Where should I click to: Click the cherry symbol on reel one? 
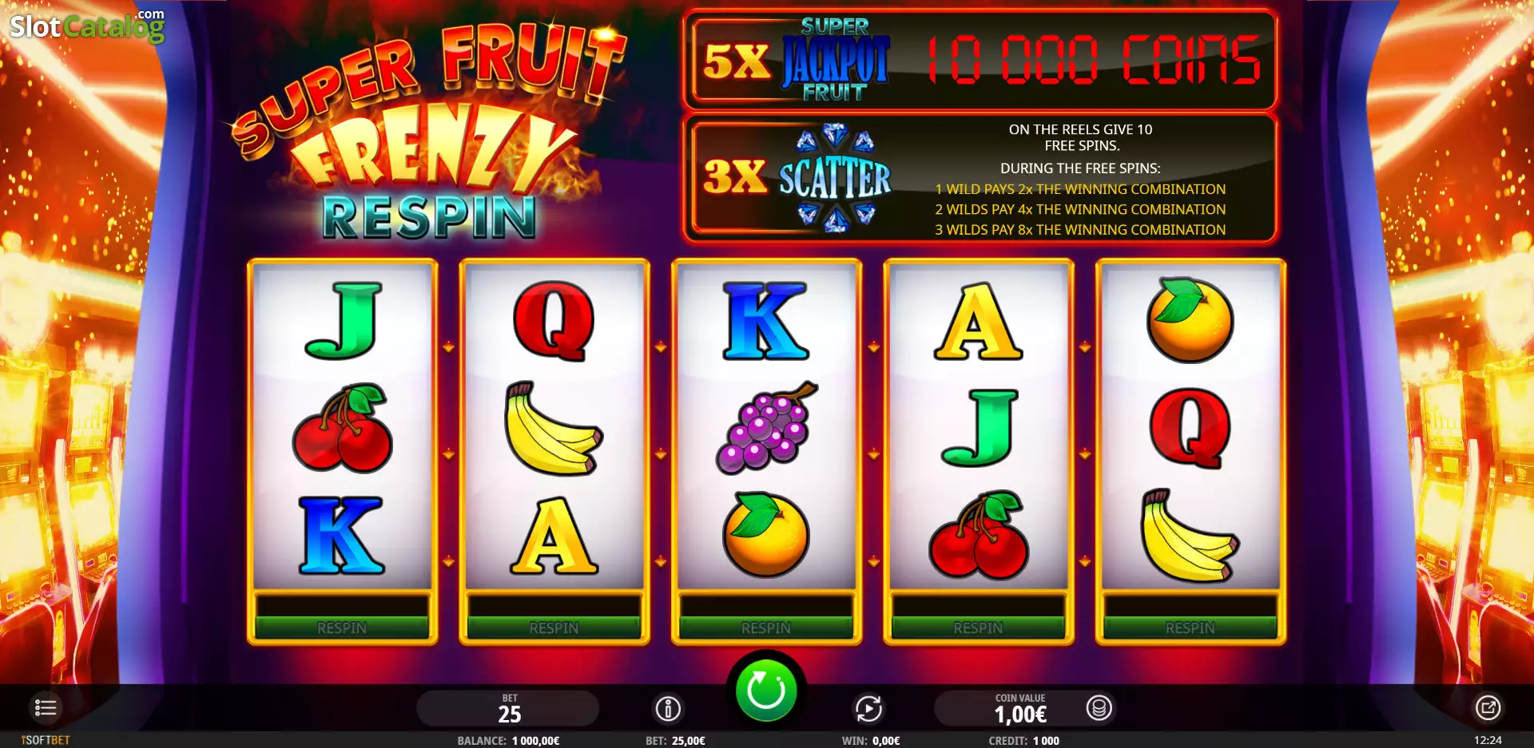pos(342,428)
